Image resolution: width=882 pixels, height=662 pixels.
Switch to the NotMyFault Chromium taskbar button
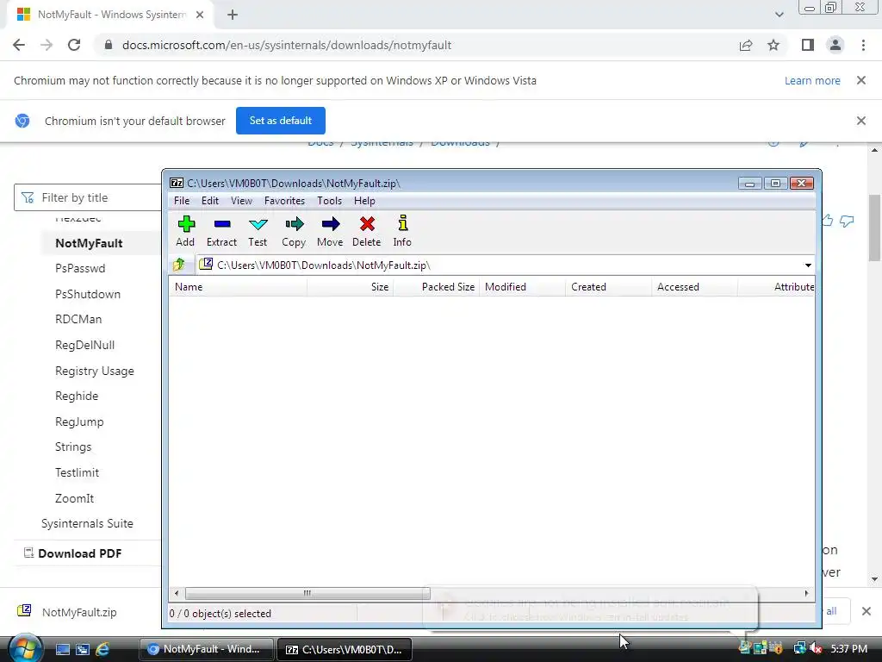206,649
